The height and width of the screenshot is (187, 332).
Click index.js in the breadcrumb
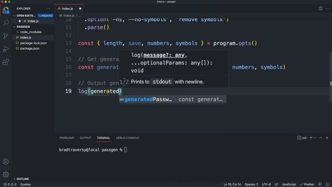(x=68, y=16)
